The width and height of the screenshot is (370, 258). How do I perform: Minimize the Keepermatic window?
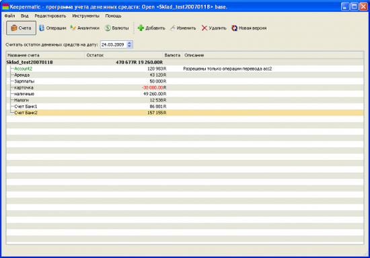click(x=345, y=7)
